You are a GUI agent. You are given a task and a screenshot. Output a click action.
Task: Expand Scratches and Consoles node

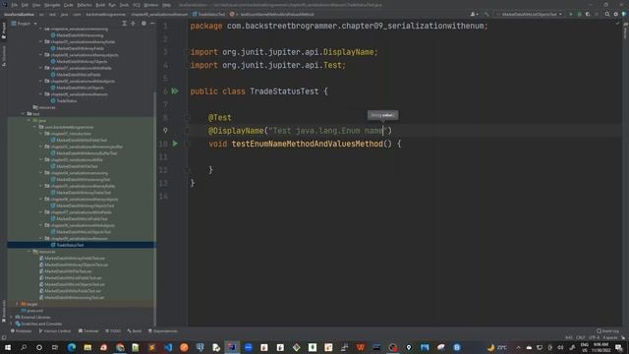click(x=12, y=324)
